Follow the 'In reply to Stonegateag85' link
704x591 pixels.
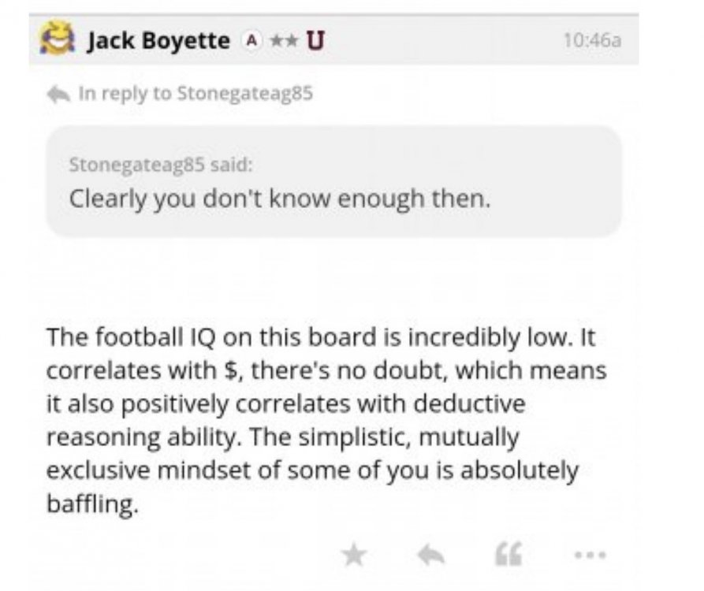click(x=196, y=95)
